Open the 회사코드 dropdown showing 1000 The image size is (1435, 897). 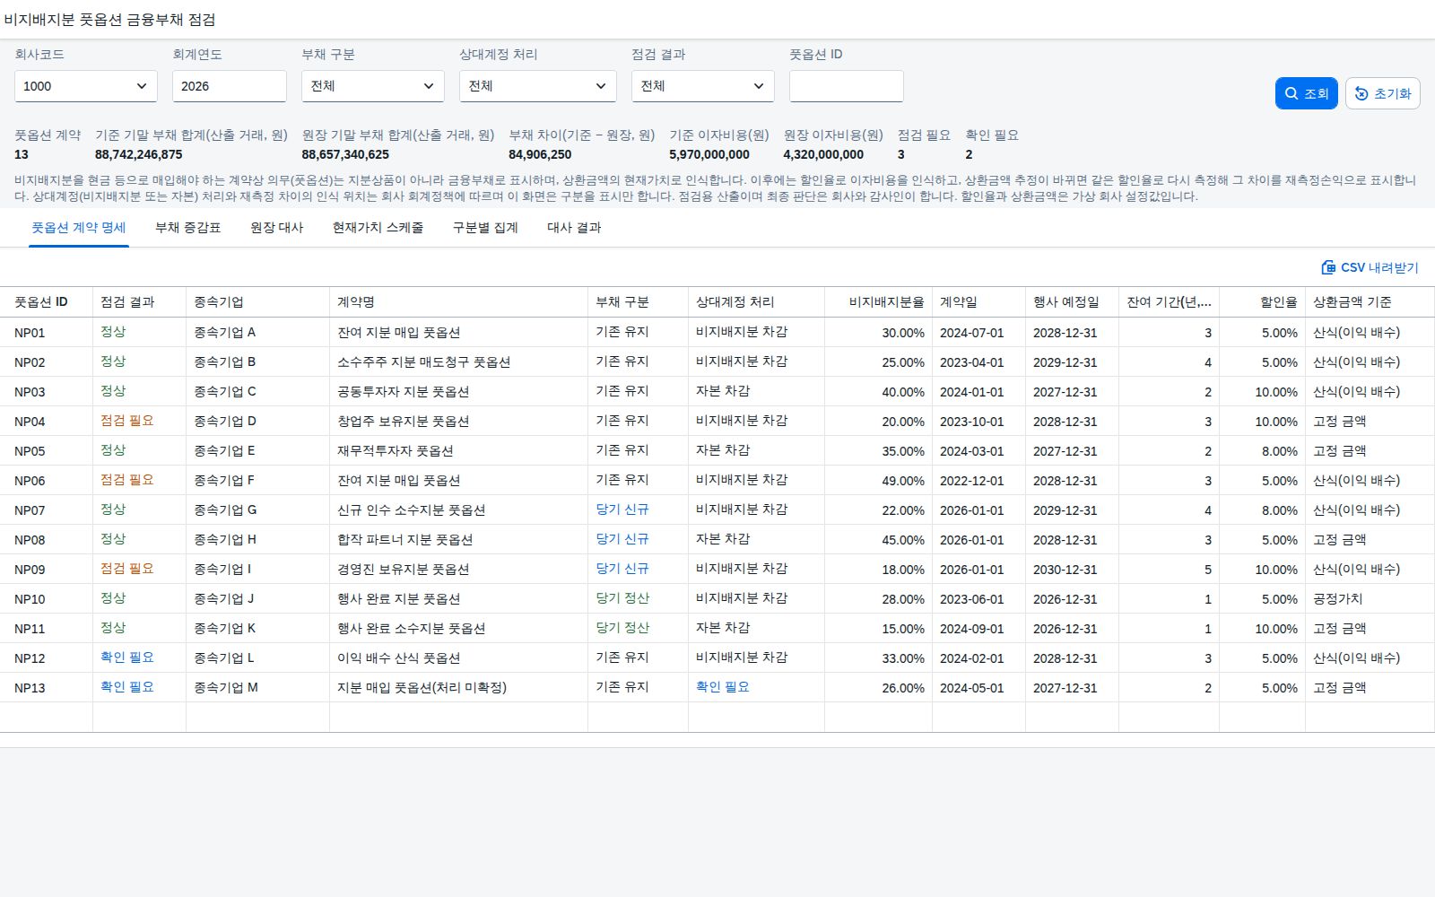[86, 86]
